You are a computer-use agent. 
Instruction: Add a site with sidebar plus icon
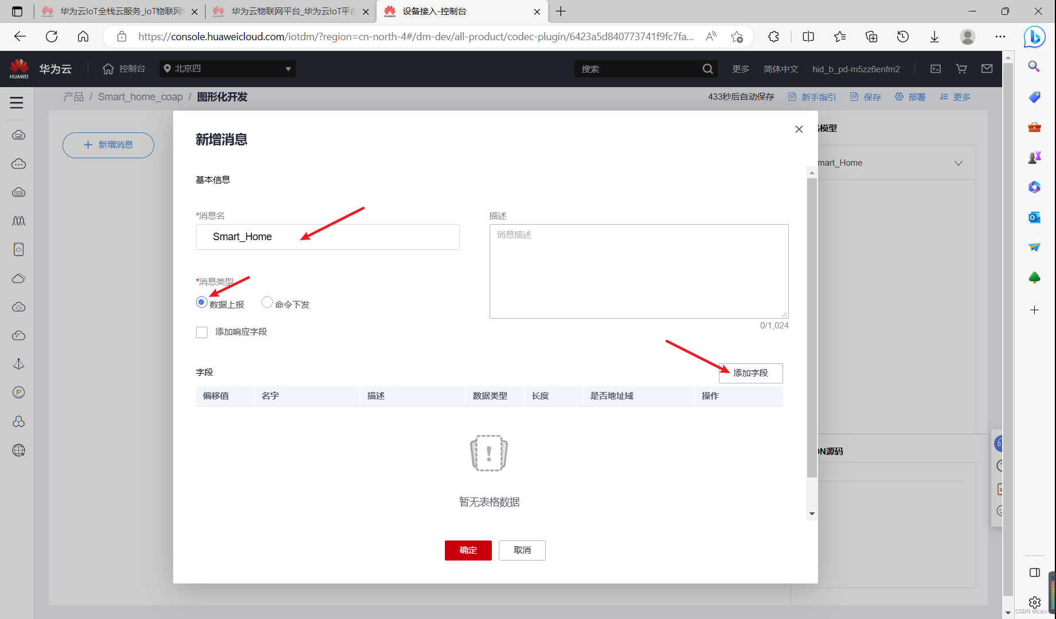[x=1034, y=310]
